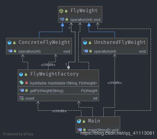Select getFlyWeight(String) method

(47, 91)
